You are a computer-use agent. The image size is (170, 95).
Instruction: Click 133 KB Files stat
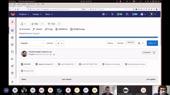pos(61,29)
